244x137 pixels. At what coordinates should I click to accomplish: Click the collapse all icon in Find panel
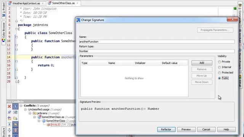pos(9,130)
